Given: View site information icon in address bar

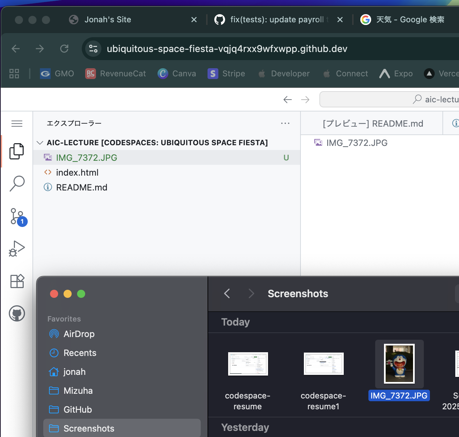Looking at the screenshot, I should (x=93, y=49).
